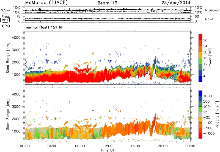The height and width of the screenshot is (152, 220).
Task: Click the 'Slant Range [km]' label of power panel
Action: [8, 58]
